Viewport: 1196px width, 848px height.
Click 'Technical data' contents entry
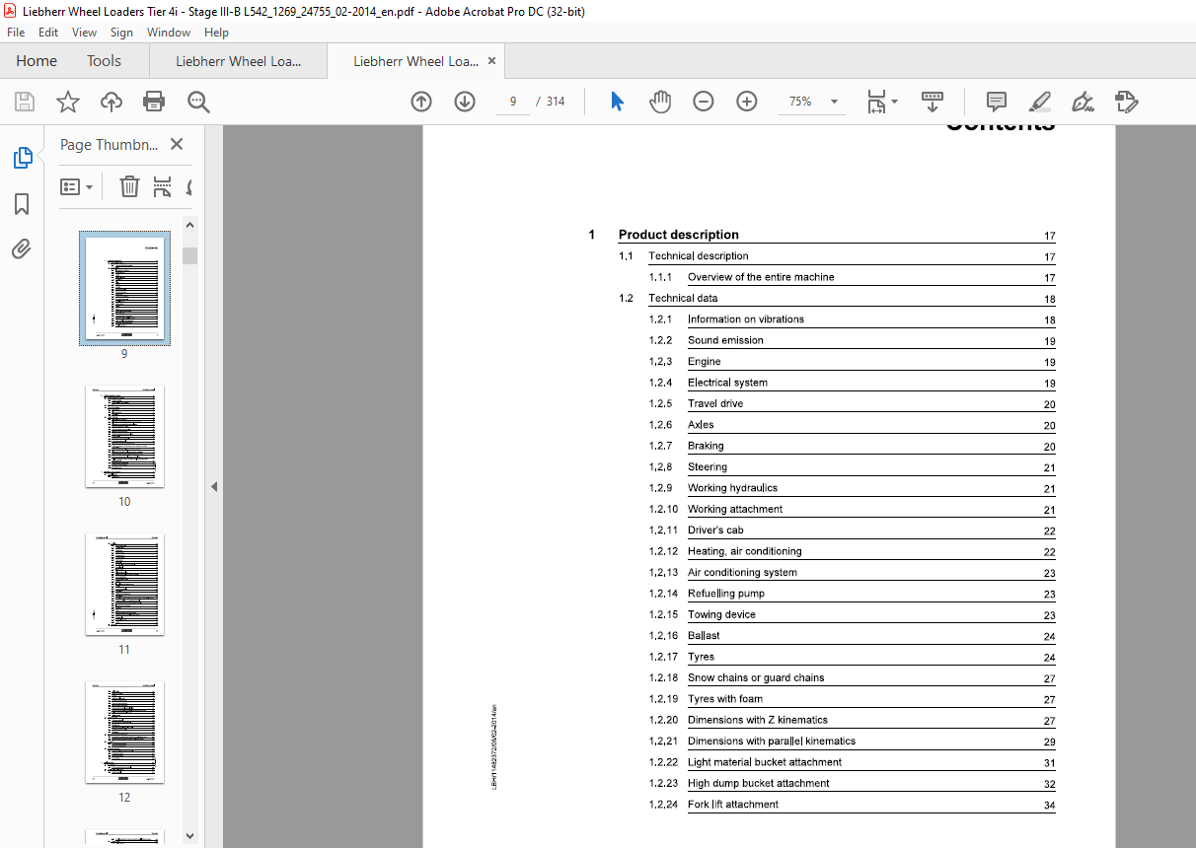[x=683, y=298]
